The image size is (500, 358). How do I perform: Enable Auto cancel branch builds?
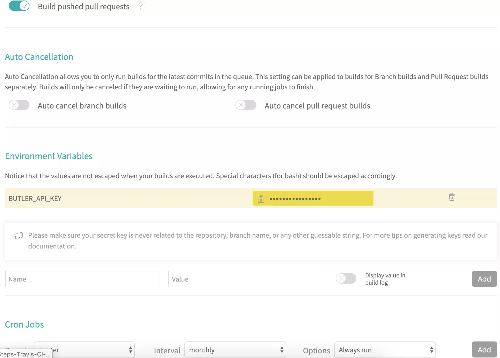19,105
